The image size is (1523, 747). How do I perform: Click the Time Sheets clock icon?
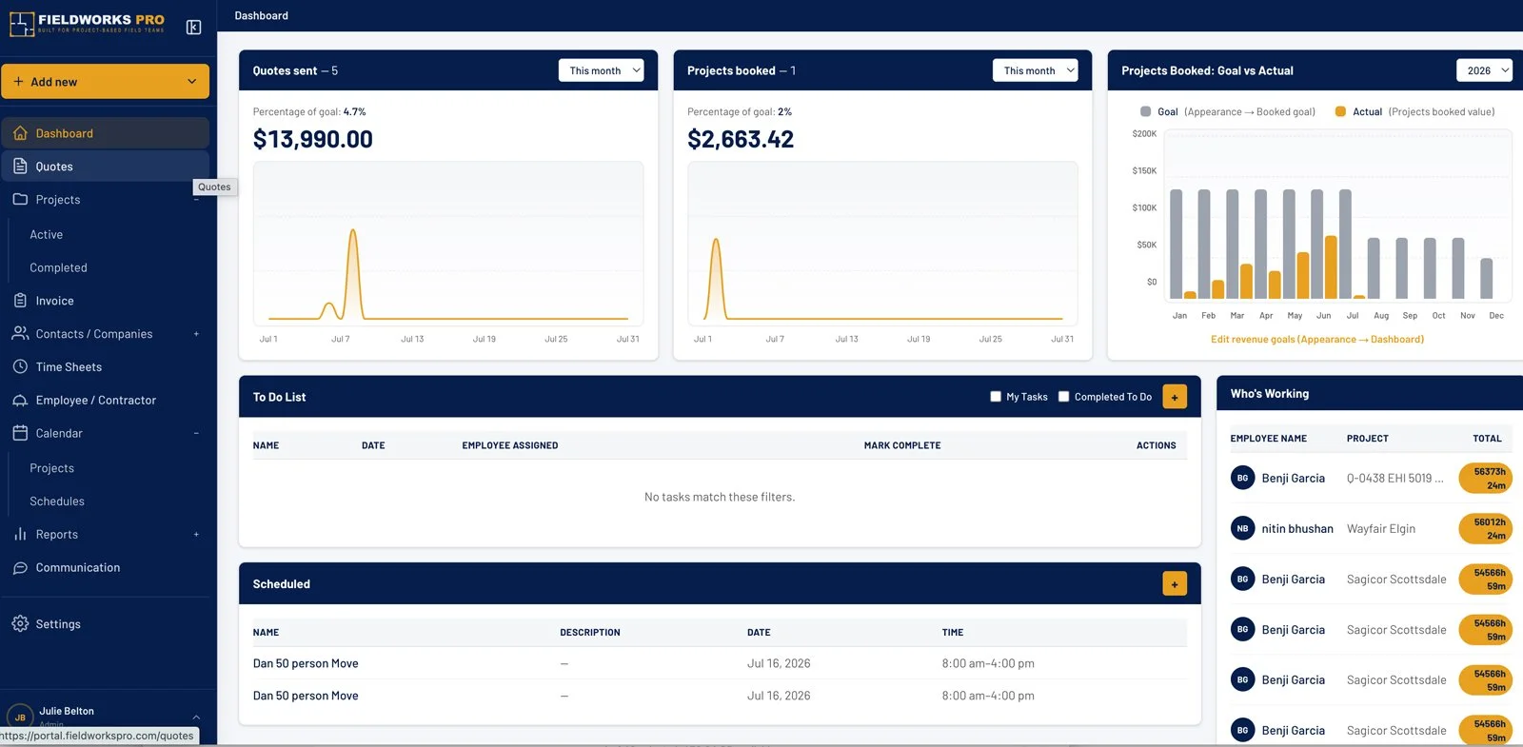[20, 366]
